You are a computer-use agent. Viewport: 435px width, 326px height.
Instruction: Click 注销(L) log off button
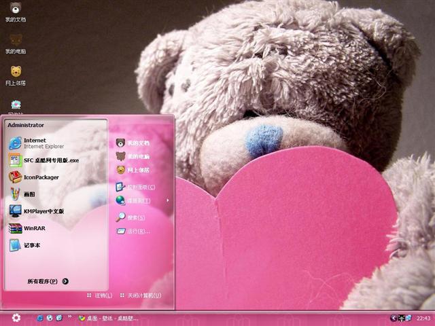(x=100, y=295)
